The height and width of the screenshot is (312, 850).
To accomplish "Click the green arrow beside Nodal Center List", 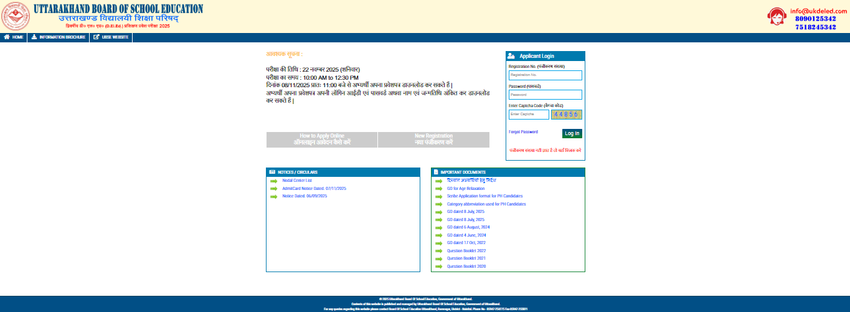I will tap(273, 181).
